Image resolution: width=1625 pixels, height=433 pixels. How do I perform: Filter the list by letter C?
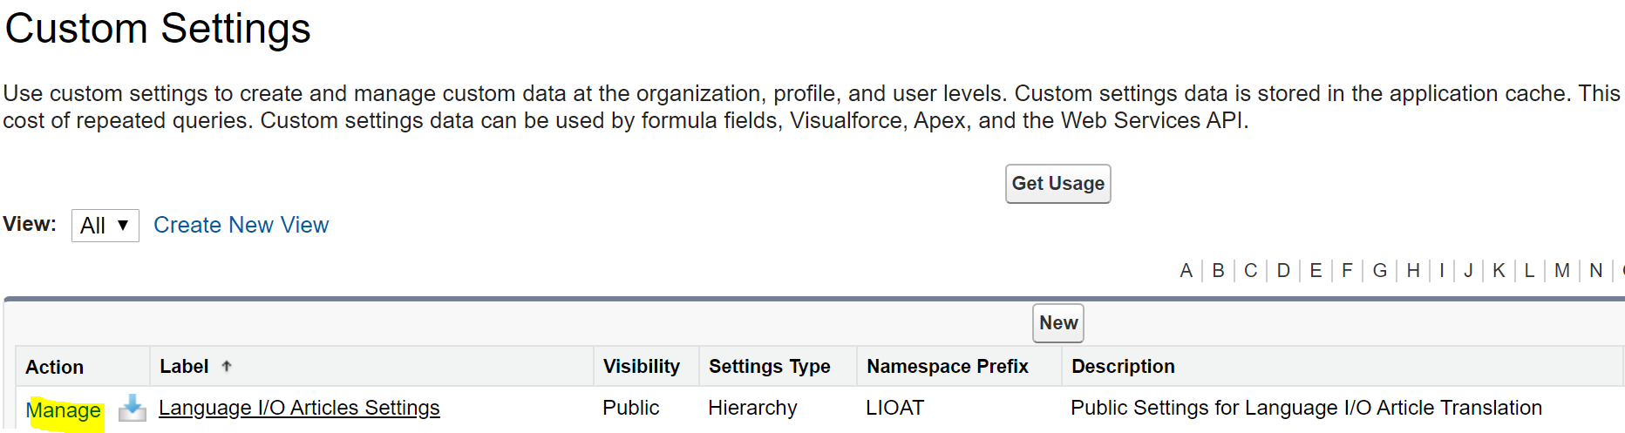tap(1250, 271)
